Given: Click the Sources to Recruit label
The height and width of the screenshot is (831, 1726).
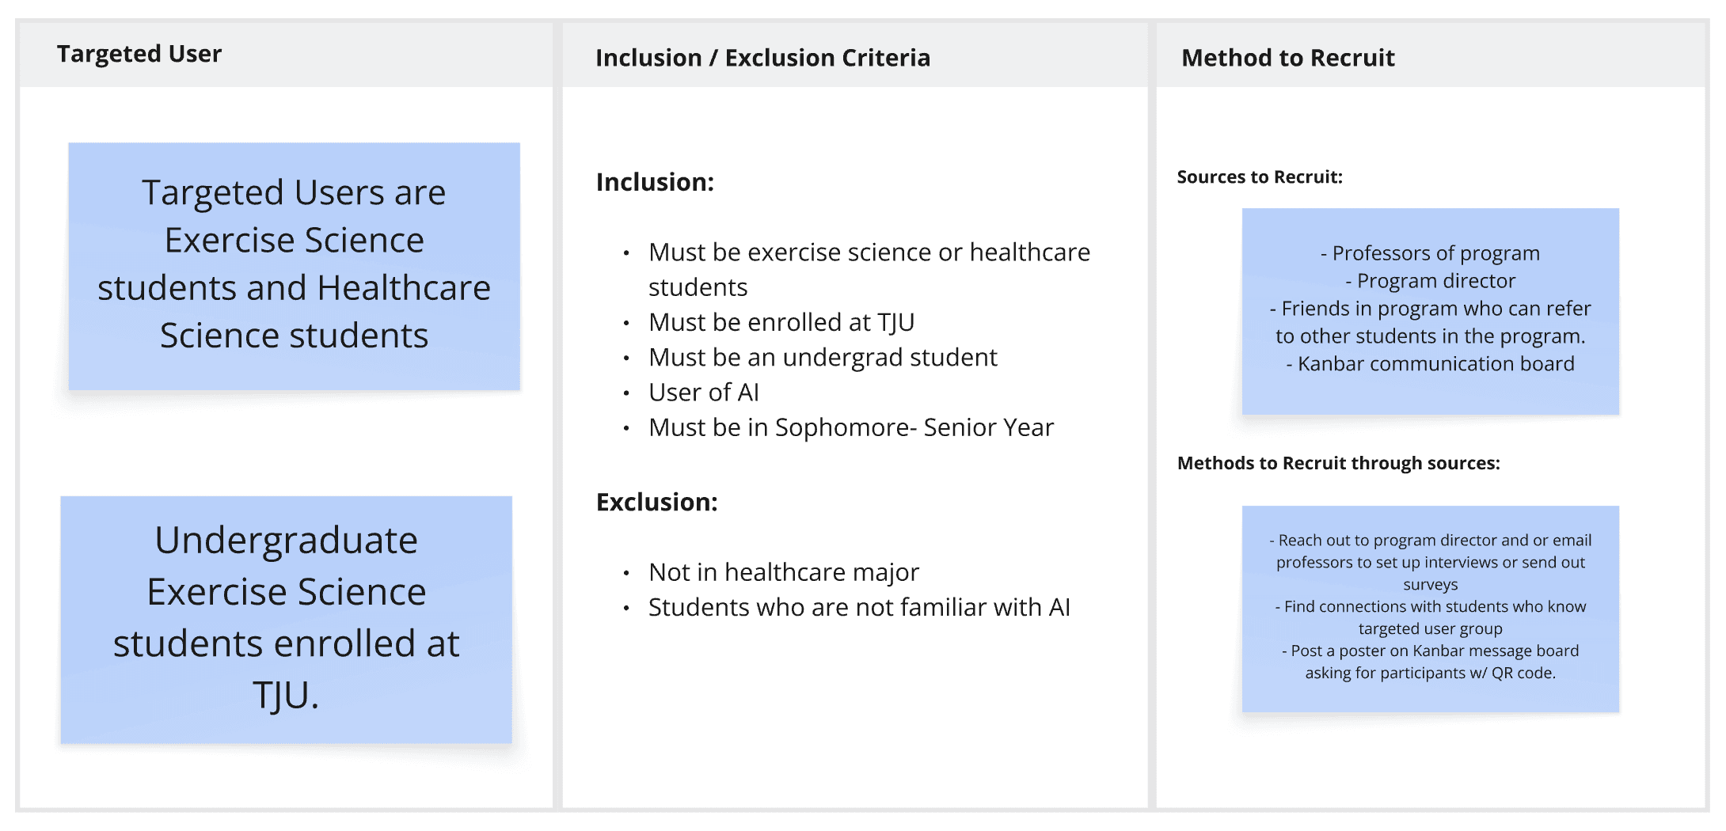Looking at the screenshot, I should [x=1259, y=177].
